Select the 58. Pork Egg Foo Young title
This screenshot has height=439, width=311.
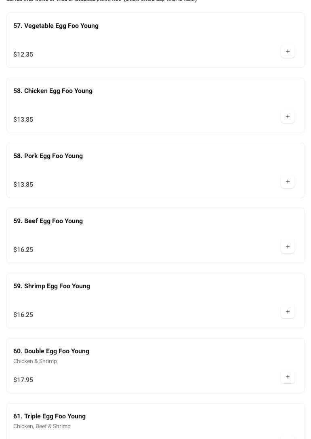48,156
